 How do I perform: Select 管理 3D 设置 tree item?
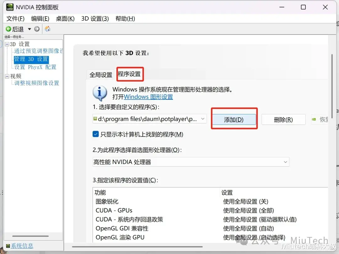[x=31, y=59]
